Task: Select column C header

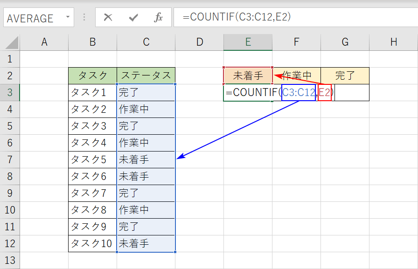Action: tap(146, 41)
